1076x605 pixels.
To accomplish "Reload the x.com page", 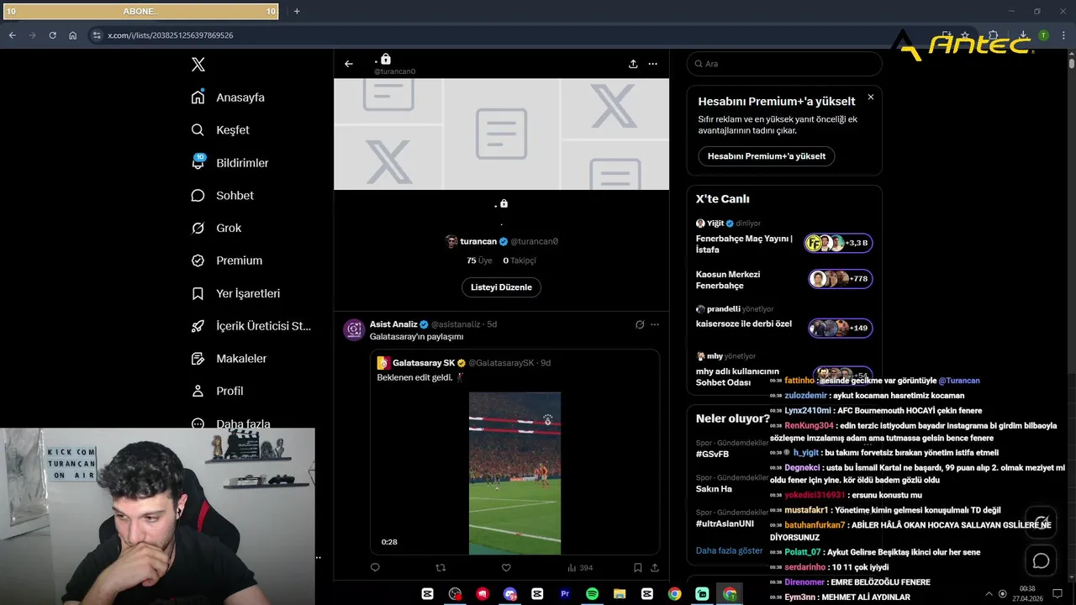I will [x=52, y=35].
